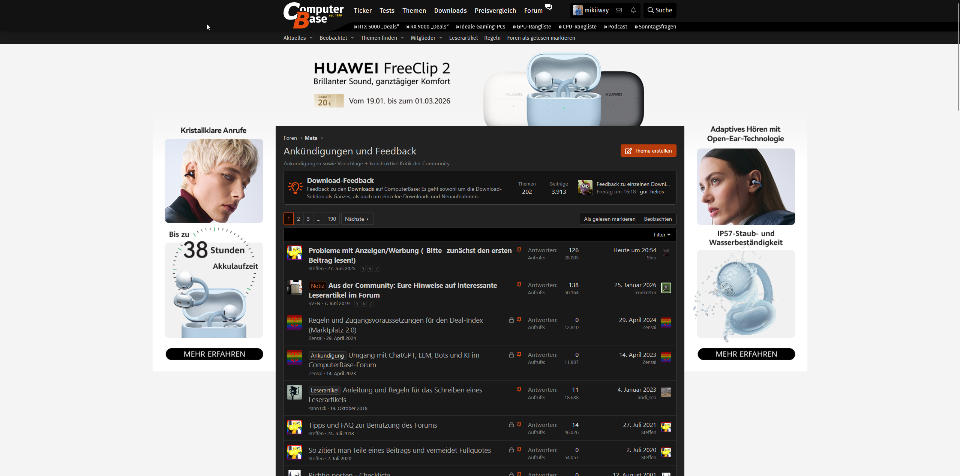Expand the Mitglieder dropdown arrow
This screenshot has width=960, height=476.
click(x=441, y=38)
